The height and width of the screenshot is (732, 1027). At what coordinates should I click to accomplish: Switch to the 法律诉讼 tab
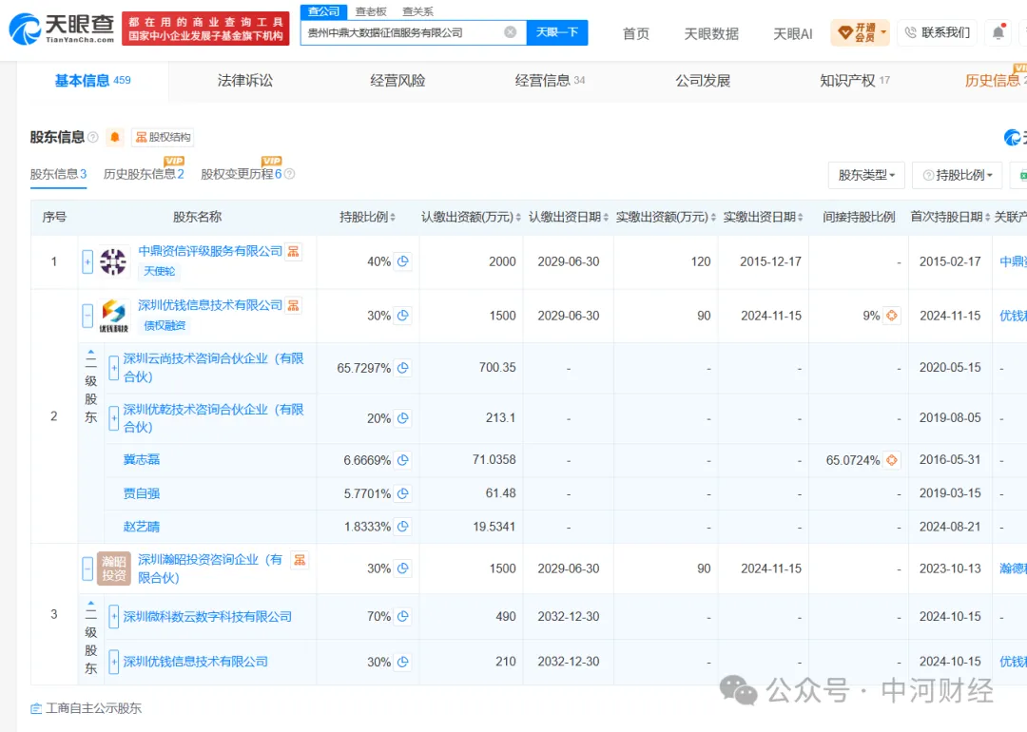245,81
